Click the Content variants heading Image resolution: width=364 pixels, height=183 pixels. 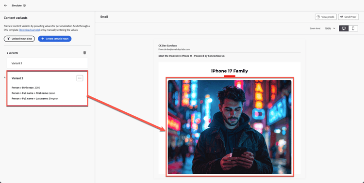pos(16,18)
